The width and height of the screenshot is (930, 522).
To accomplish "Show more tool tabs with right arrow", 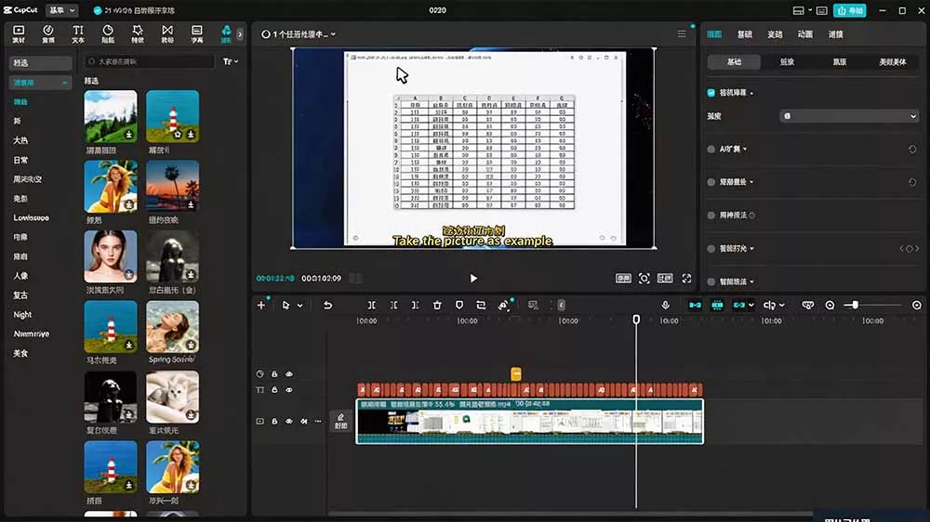I will 240,34.
